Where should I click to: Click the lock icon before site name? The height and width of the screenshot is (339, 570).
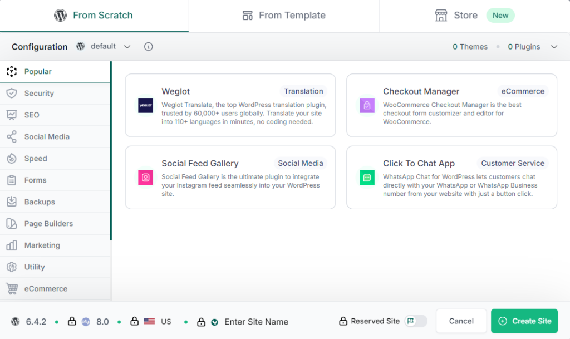pos(201,322)
